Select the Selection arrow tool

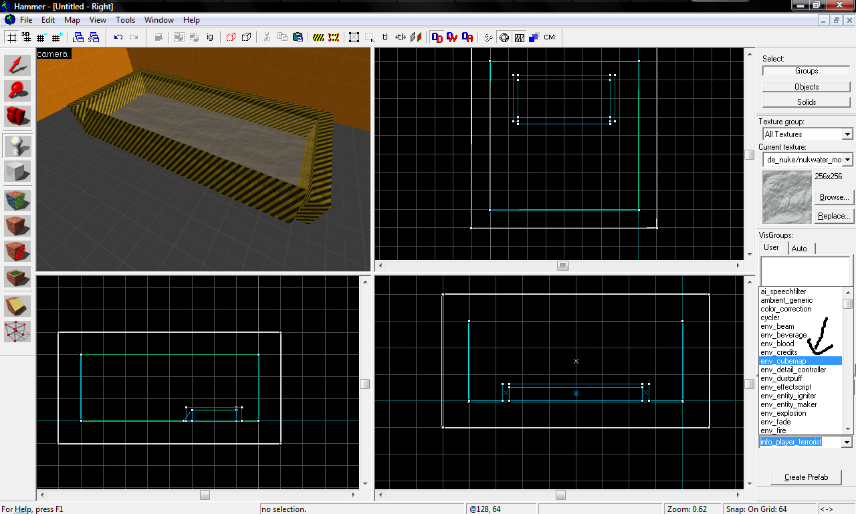pos(18,65)
